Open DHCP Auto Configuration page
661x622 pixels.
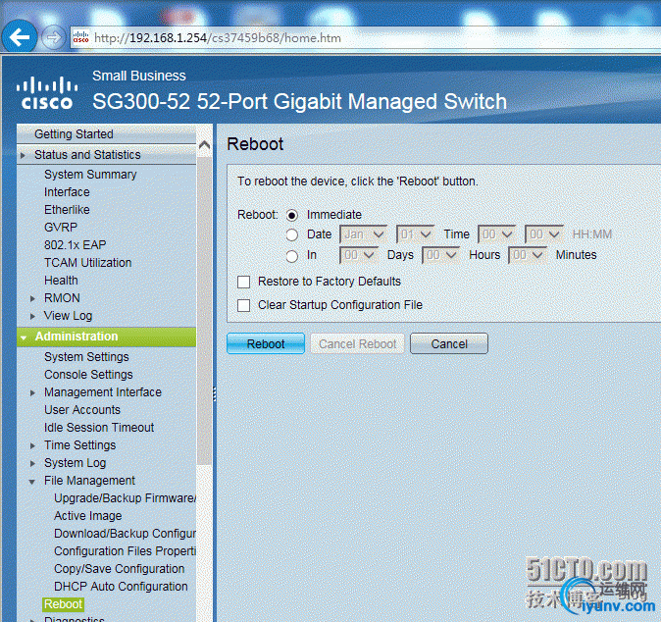(121, 587)
